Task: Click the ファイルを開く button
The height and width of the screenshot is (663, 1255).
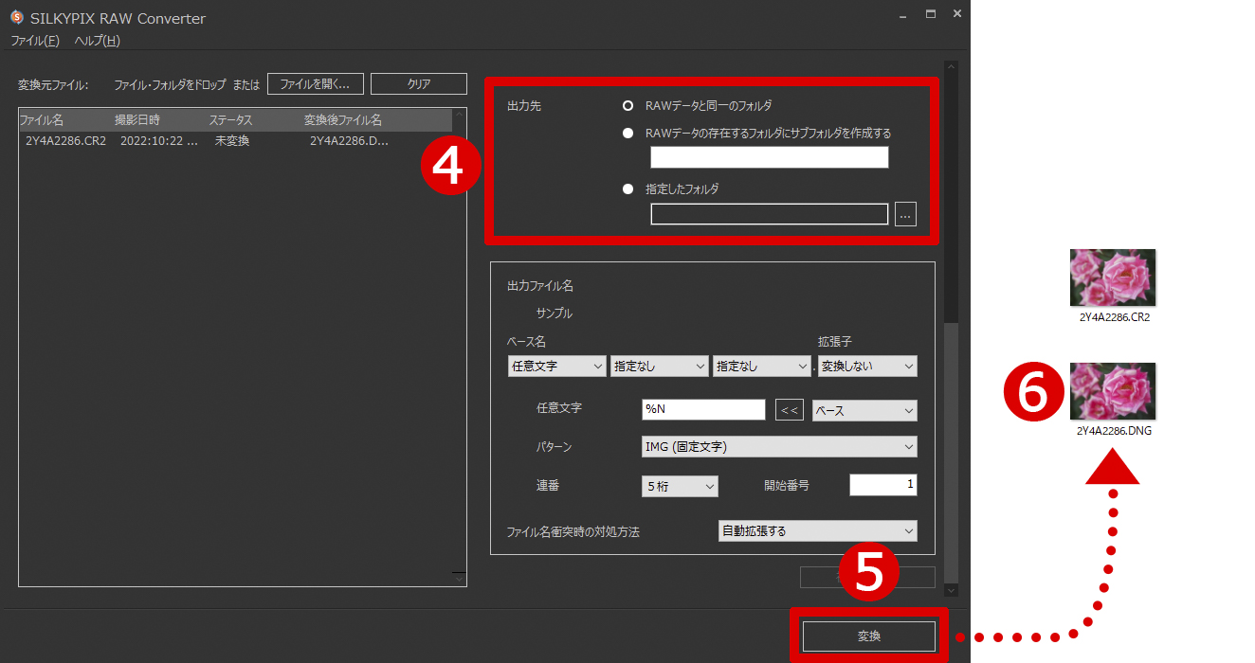Action: point(315,83)
